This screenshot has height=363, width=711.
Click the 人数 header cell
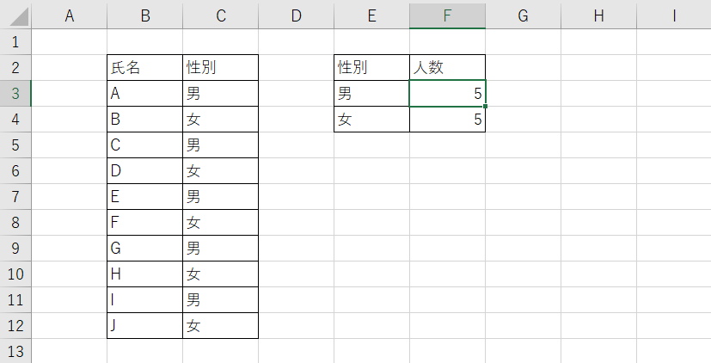click(447, 68)
